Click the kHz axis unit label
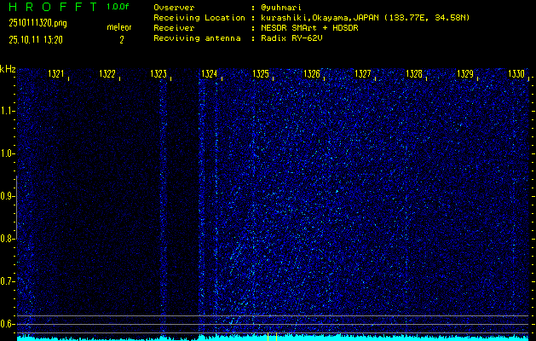This screenshot has width=536, height=341. pyautogui.click(x=8, y=69)
